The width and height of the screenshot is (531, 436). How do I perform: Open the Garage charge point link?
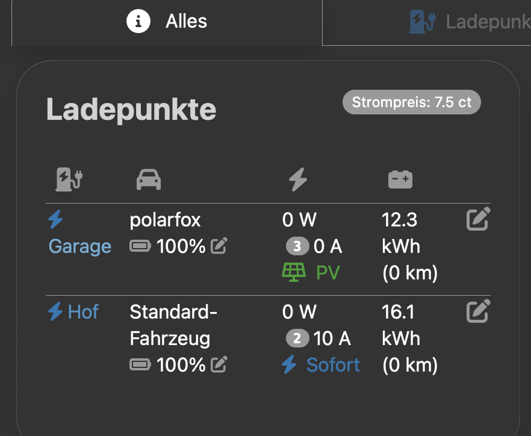pyautogui.click(x=80, y=246)
